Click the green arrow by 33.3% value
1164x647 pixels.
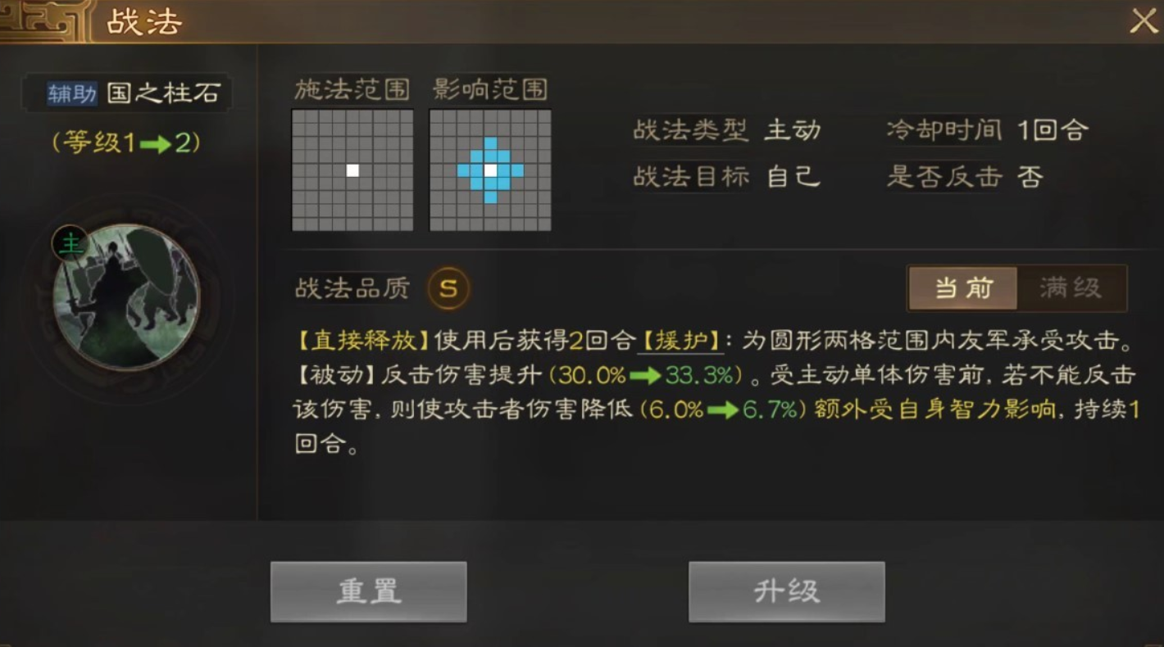tap(645, 376)
